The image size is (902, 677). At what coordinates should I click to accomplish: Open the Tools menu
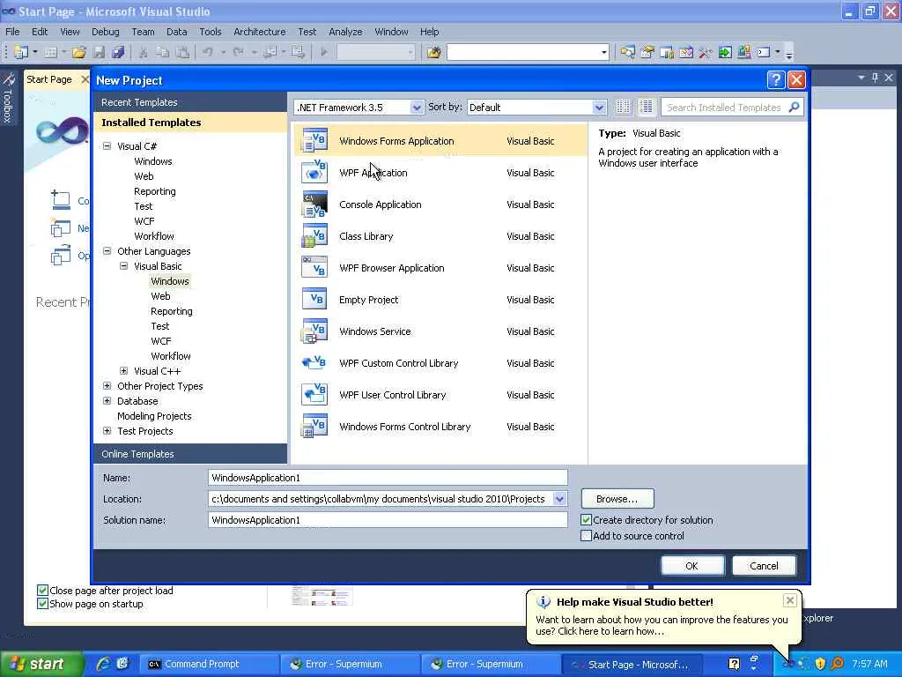point(210,32)
